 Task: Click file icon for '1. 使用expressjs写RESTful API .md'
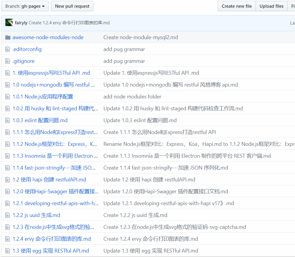[x=7, y=73]
